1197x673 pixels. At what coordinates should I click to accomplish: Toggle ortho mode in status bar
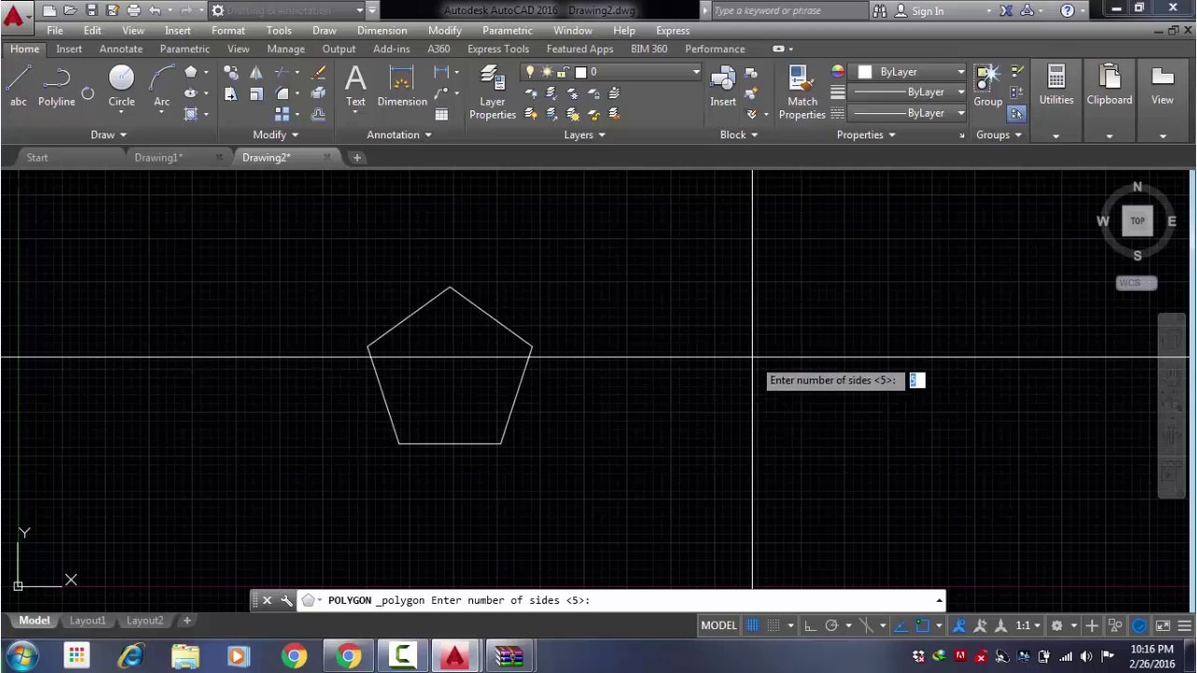(810, 625)
